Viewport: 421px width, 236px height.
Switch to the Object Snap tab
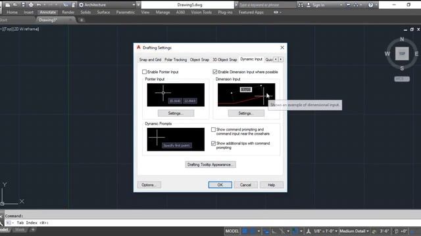(199, 60)
